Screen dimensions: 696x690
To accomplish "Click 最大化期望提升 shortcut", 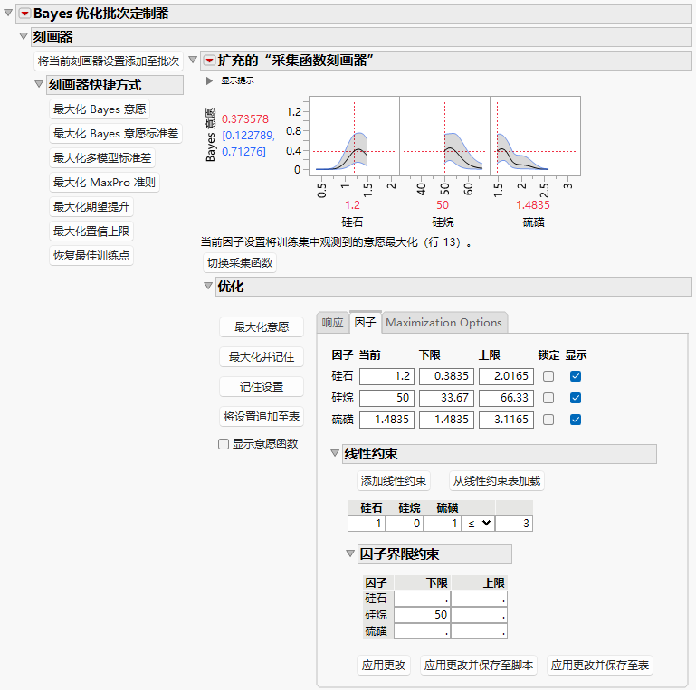I will click(91, 207).
